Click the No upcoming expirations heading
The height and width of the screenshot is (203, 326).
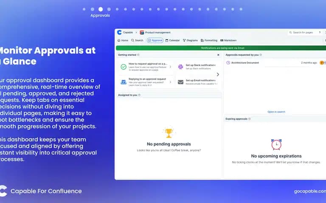pos(276,156)
